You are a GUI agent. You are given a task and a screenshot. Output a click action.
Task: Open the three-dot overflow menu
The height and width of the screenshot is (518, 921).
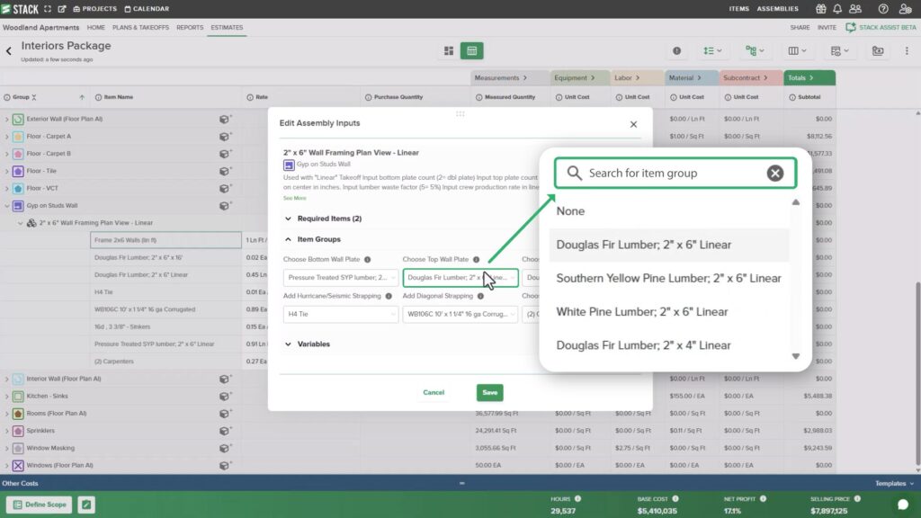click(x=905, y=52)
